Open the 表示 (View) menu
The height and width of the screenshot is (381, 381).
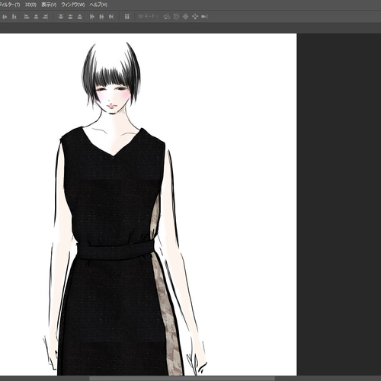point(49,5)
